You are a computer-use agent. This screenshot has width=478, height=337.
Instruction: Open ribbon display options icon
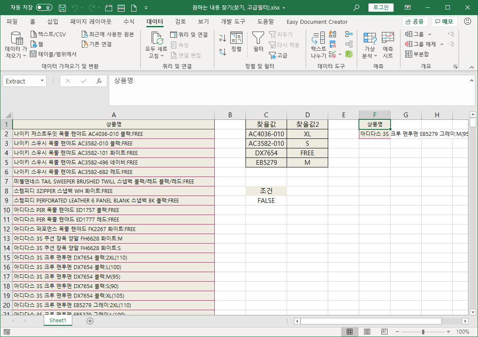click(407, 8)
